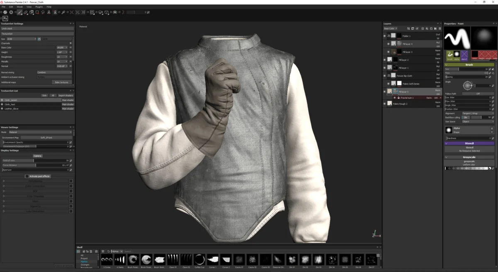498x272 pixels.
Task: Turn off Backface culling
Action: [465, 118]
